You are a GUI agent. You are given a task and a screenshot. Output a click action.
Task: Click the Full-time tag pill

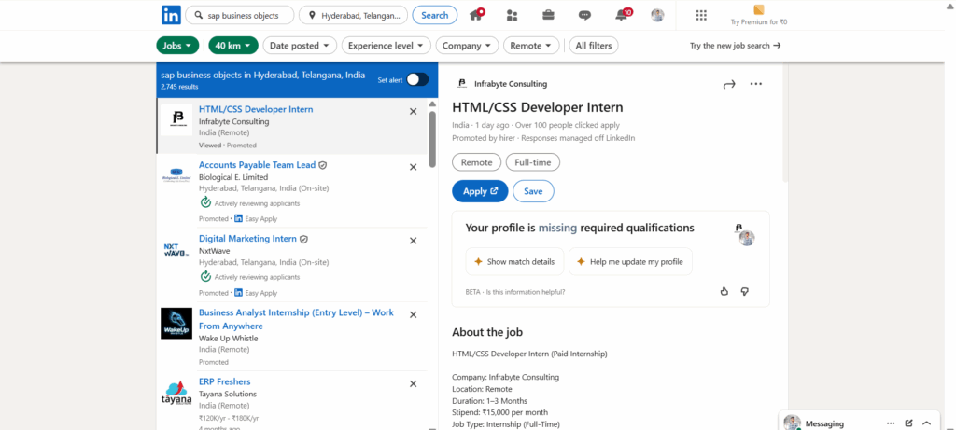click(533, 162)
